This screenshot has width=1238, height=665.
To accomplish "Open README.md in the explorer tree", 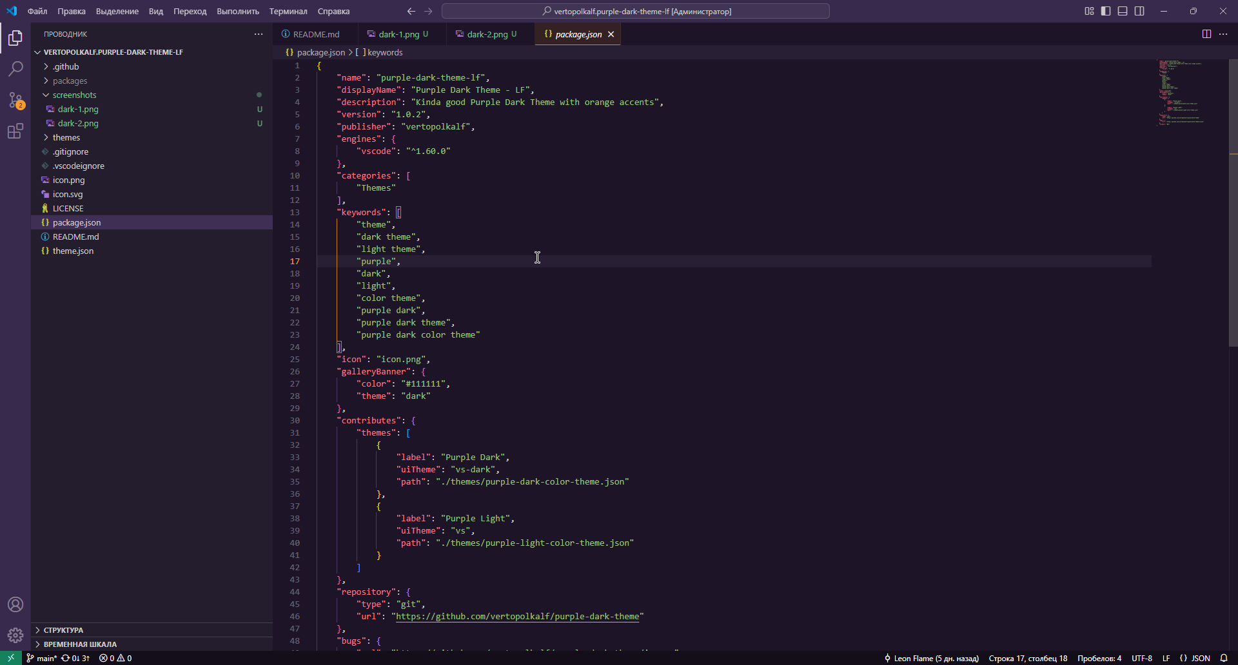I will (152, 236).
